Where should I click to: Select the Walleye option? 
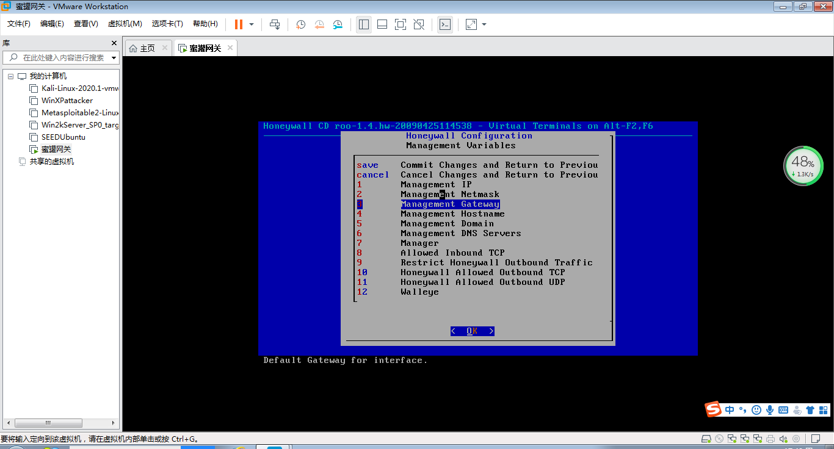tap(419, 292)
